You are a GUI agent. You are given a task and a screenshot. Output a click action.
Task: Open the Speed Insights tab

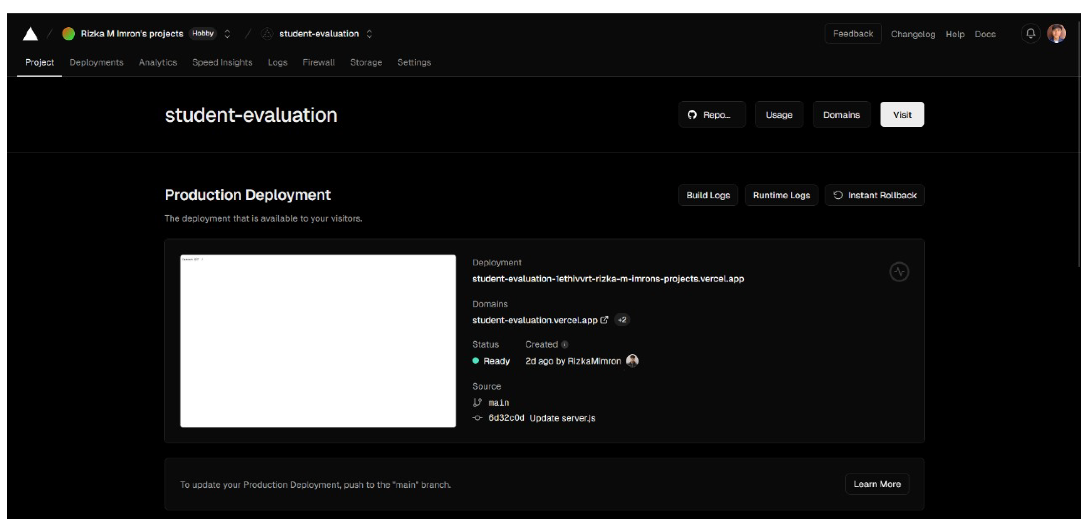point(222,62)
